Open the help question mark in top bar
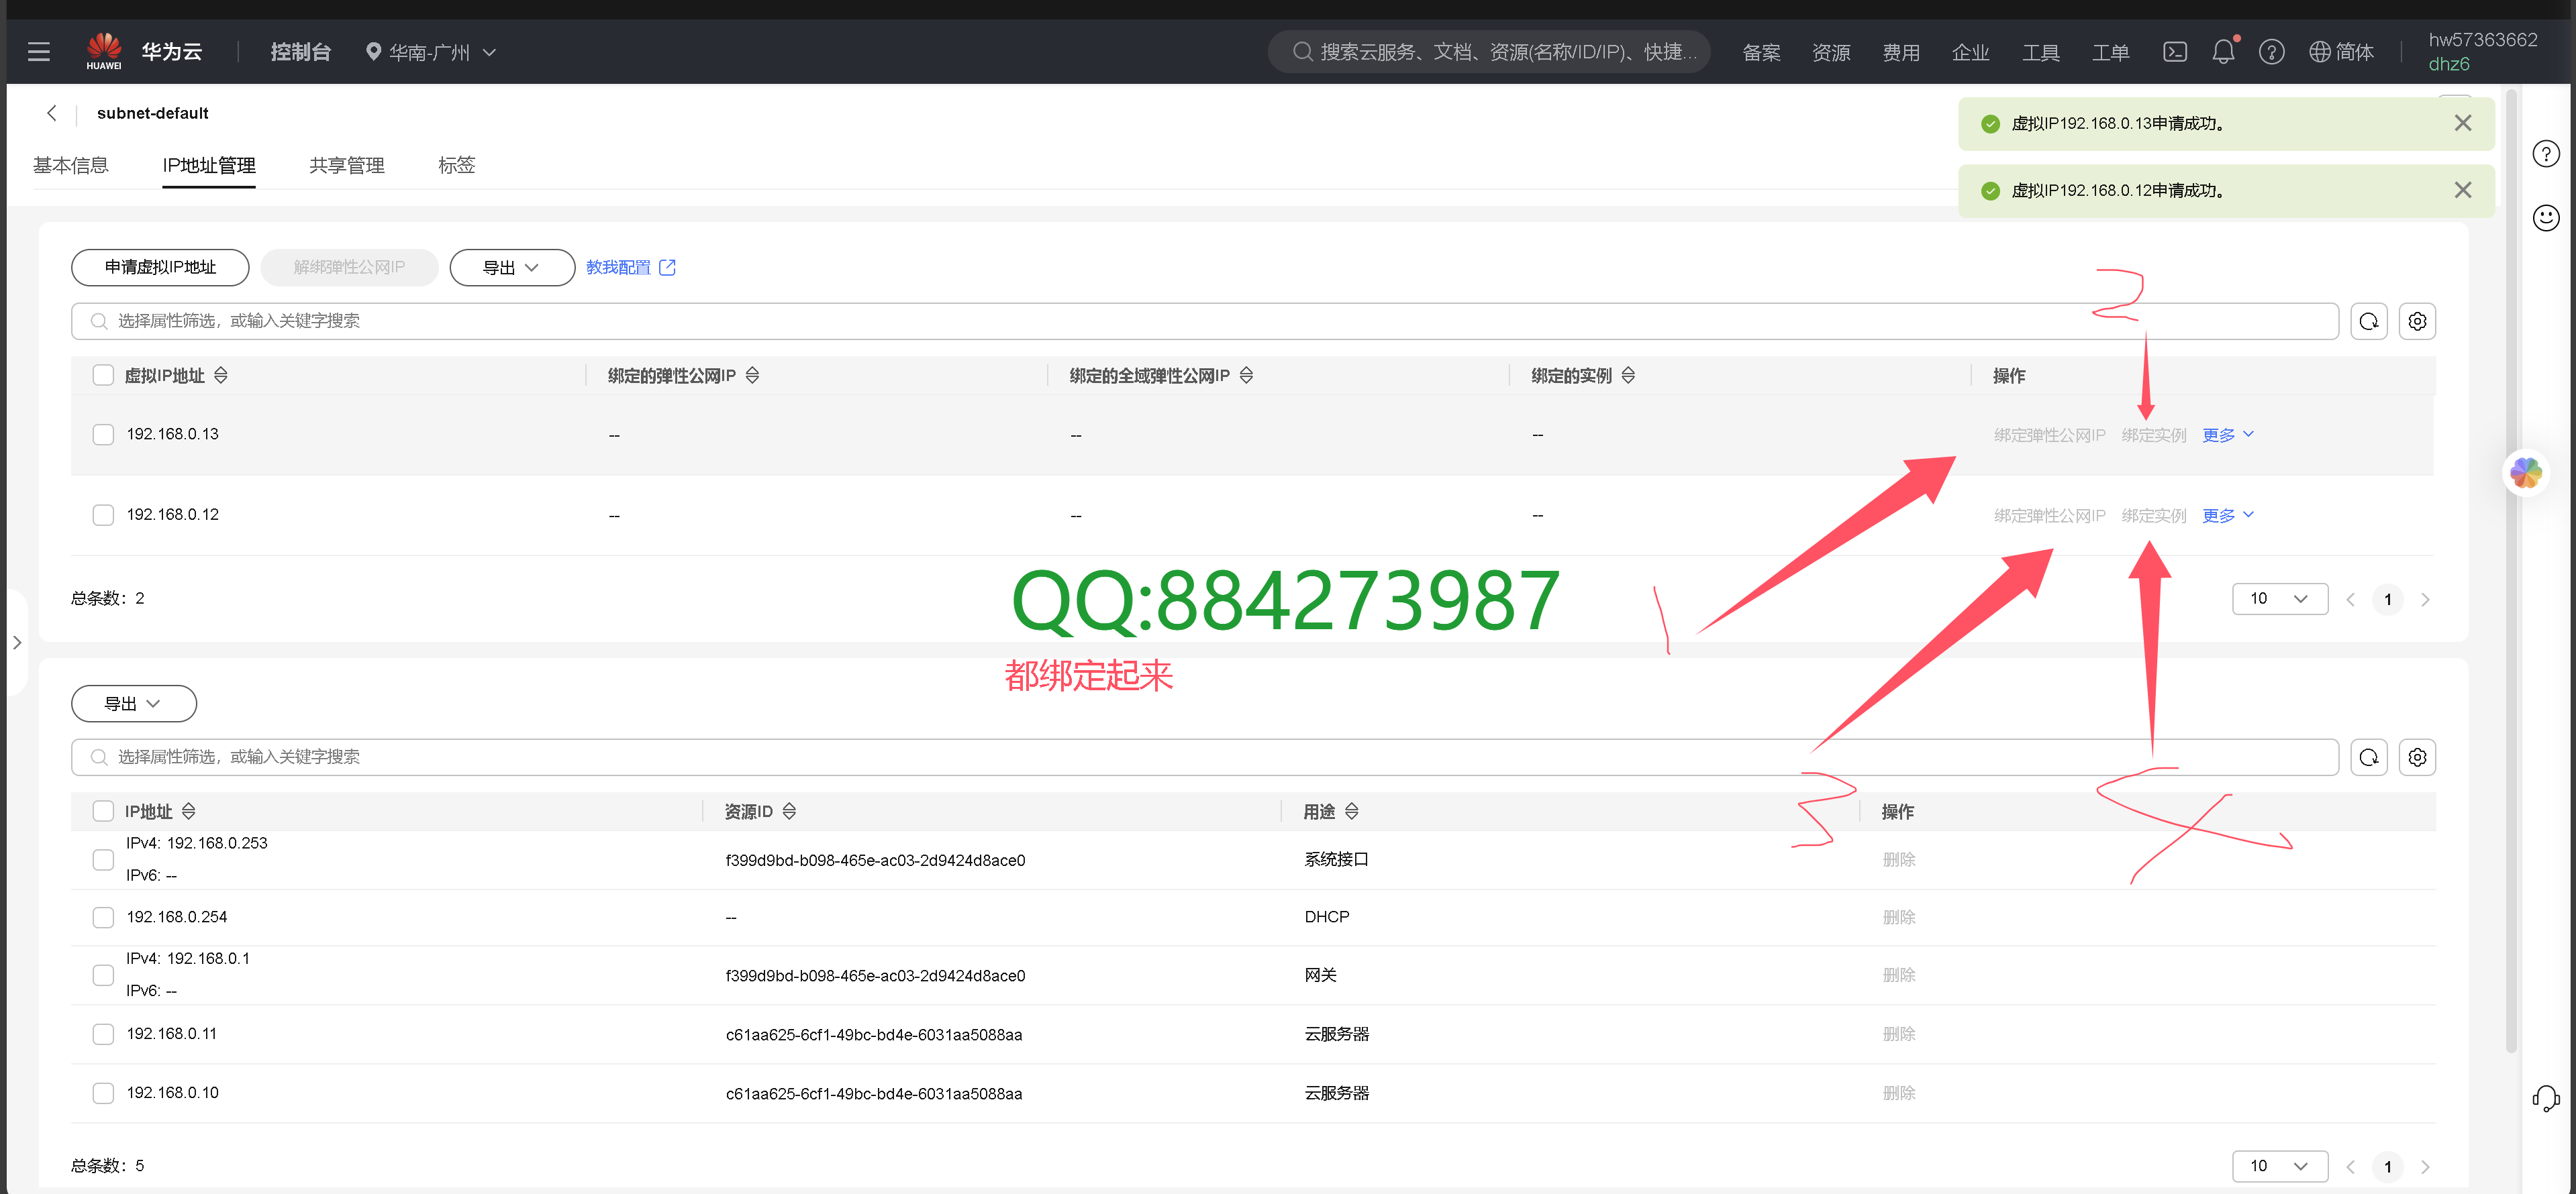 2271,52
